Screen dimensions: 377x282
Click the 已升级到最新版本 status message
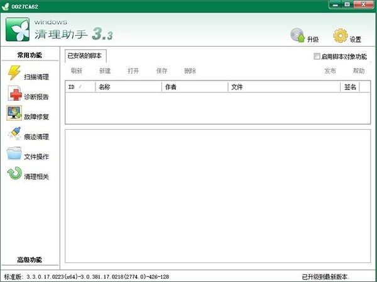click(325, 277)
